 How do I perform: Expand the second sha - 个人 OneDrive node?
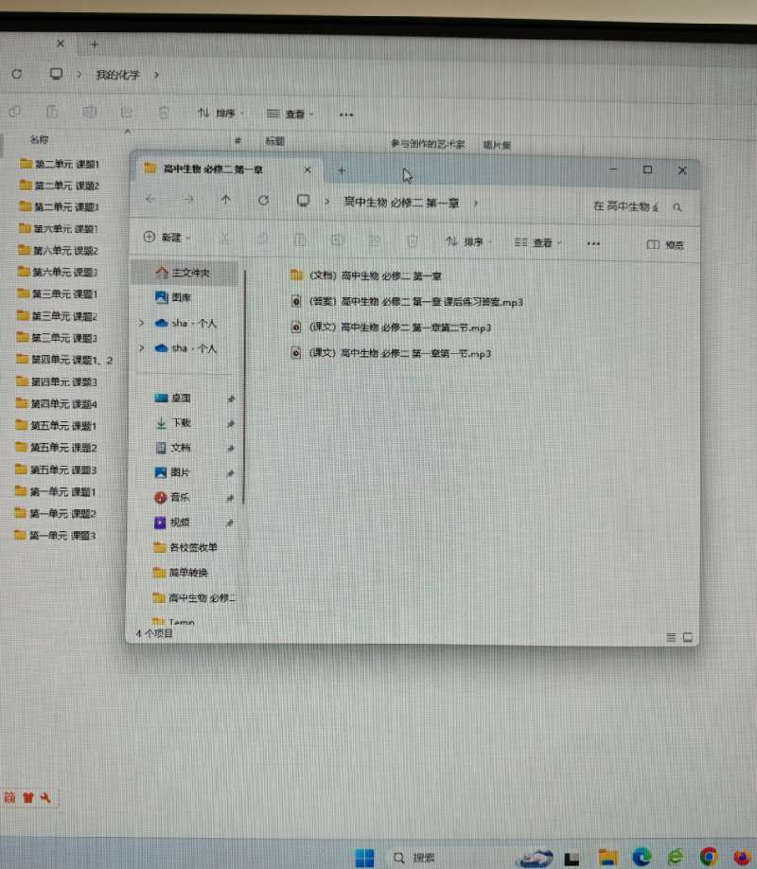click(x=142, y=348)
